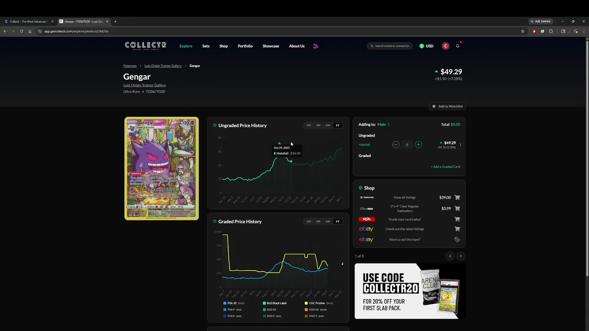Image resolution: width=589 pixels, height=331 pixels.
Task: Click Add a Graded Card
Action: [x=445, y=167]
